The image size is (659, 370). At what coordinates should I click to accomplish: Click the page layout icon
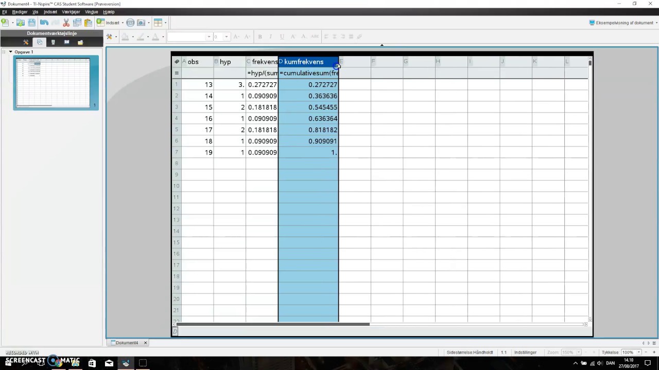point(158,23)
